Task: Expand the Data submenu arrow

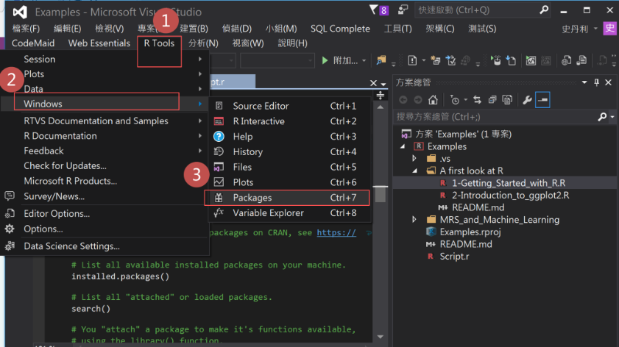Action: (x=200, y=89)
